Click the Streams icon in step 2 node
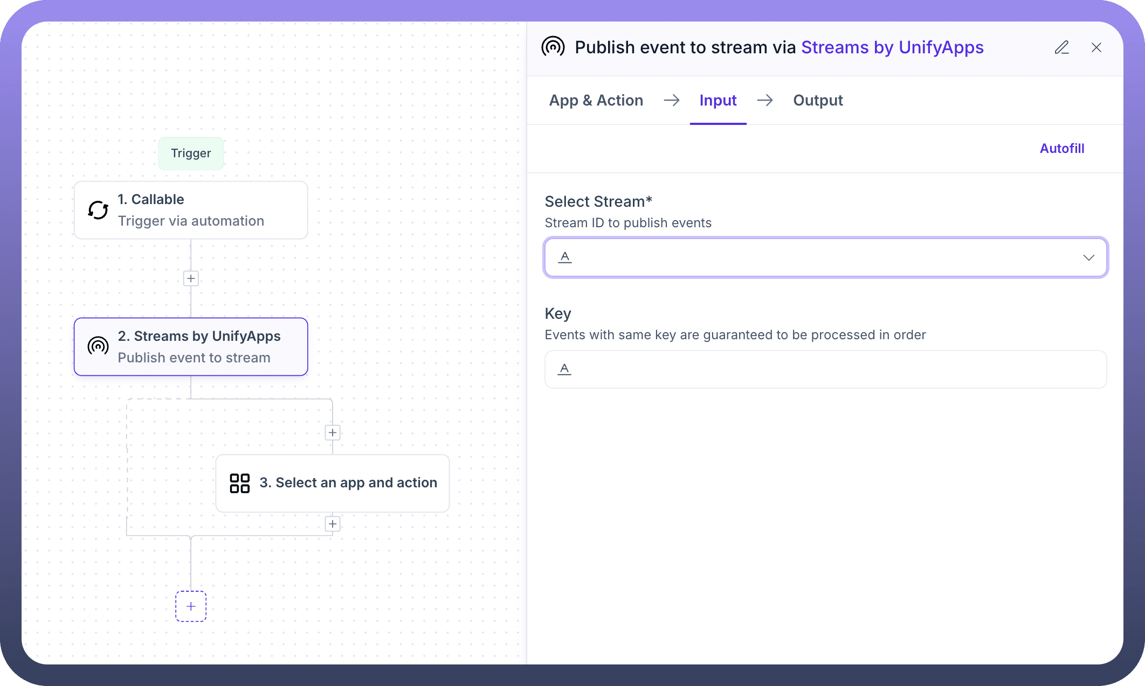Viewport: 1145px width, 686px height. click(98, 346)
